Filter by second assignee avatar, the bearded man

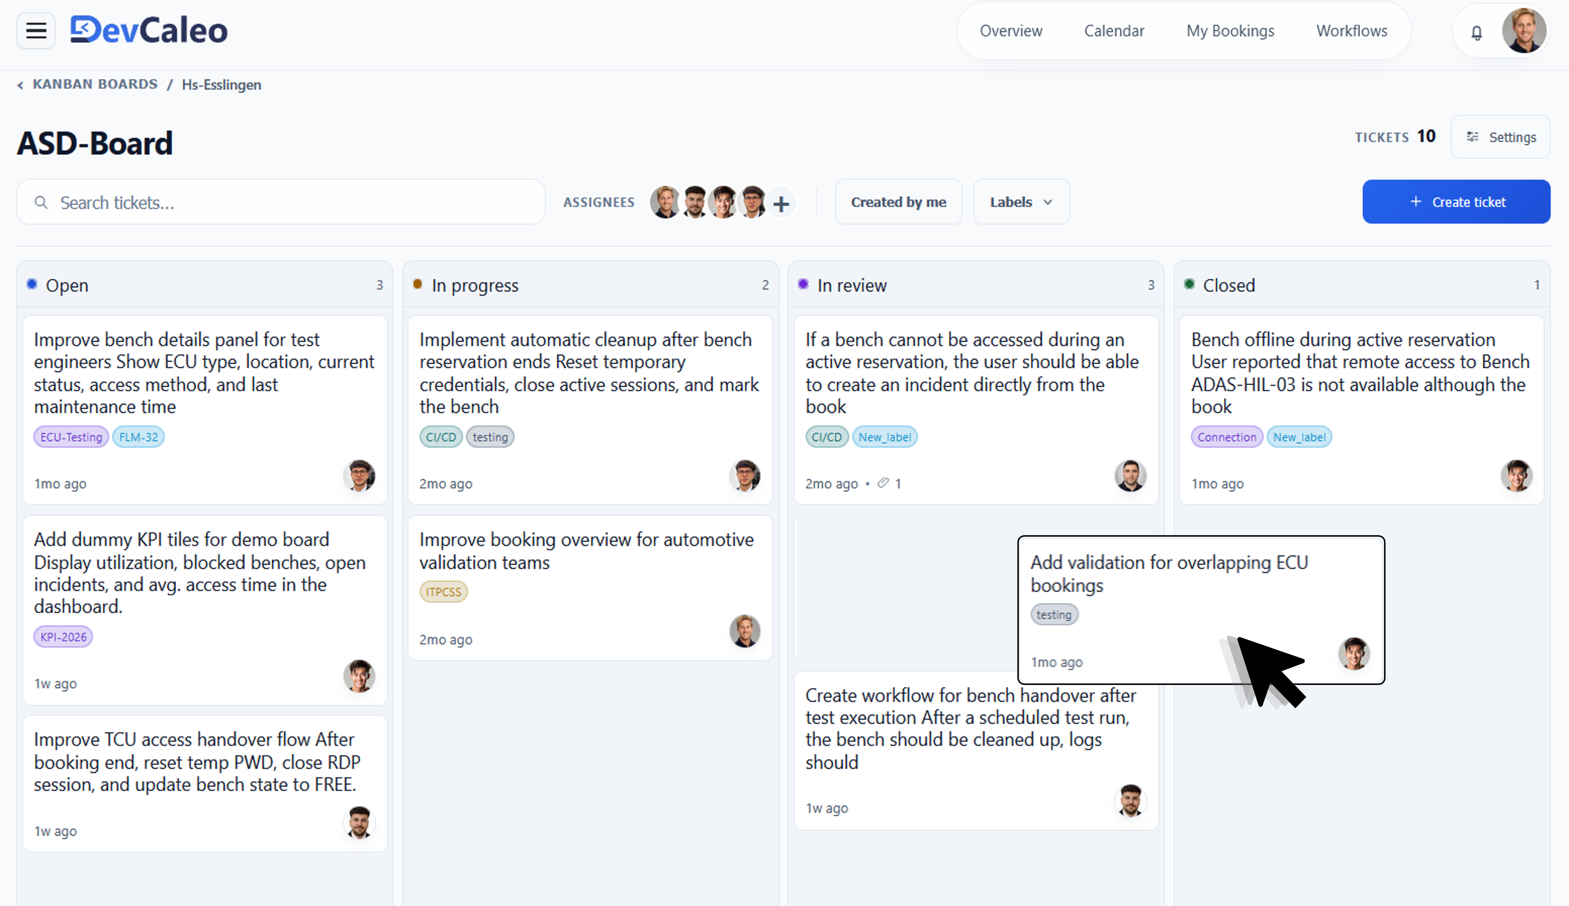pos(694,202)
